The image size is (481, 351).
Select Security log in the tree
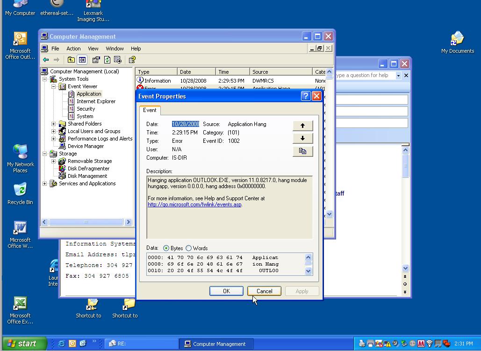86,109
